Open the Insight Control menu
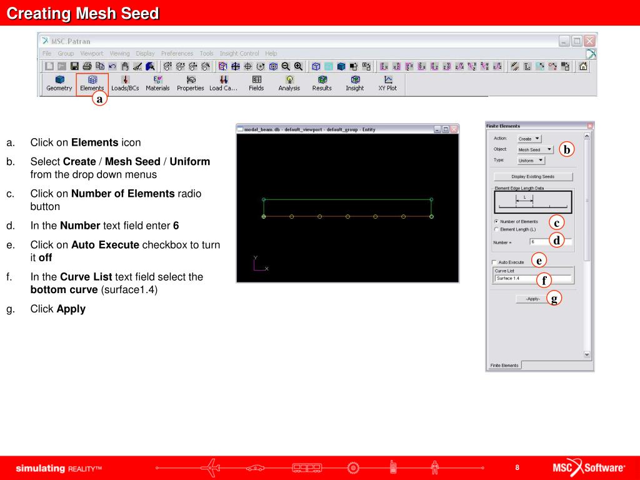The height and width of the screenshot is (480, 640). (239, 54)
